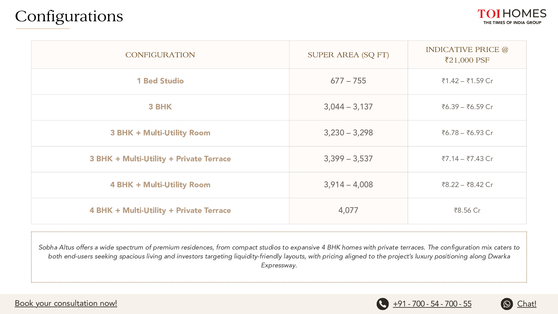Click the Sobha Altus description paragraph
Viewport: 558px width, 314px height.
(x=279, y=256)
